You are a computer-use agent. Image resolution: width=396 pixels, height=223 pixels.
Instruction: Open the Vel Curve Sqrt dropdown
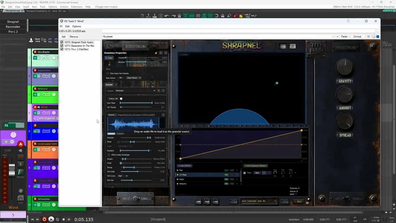click(123, 176)
